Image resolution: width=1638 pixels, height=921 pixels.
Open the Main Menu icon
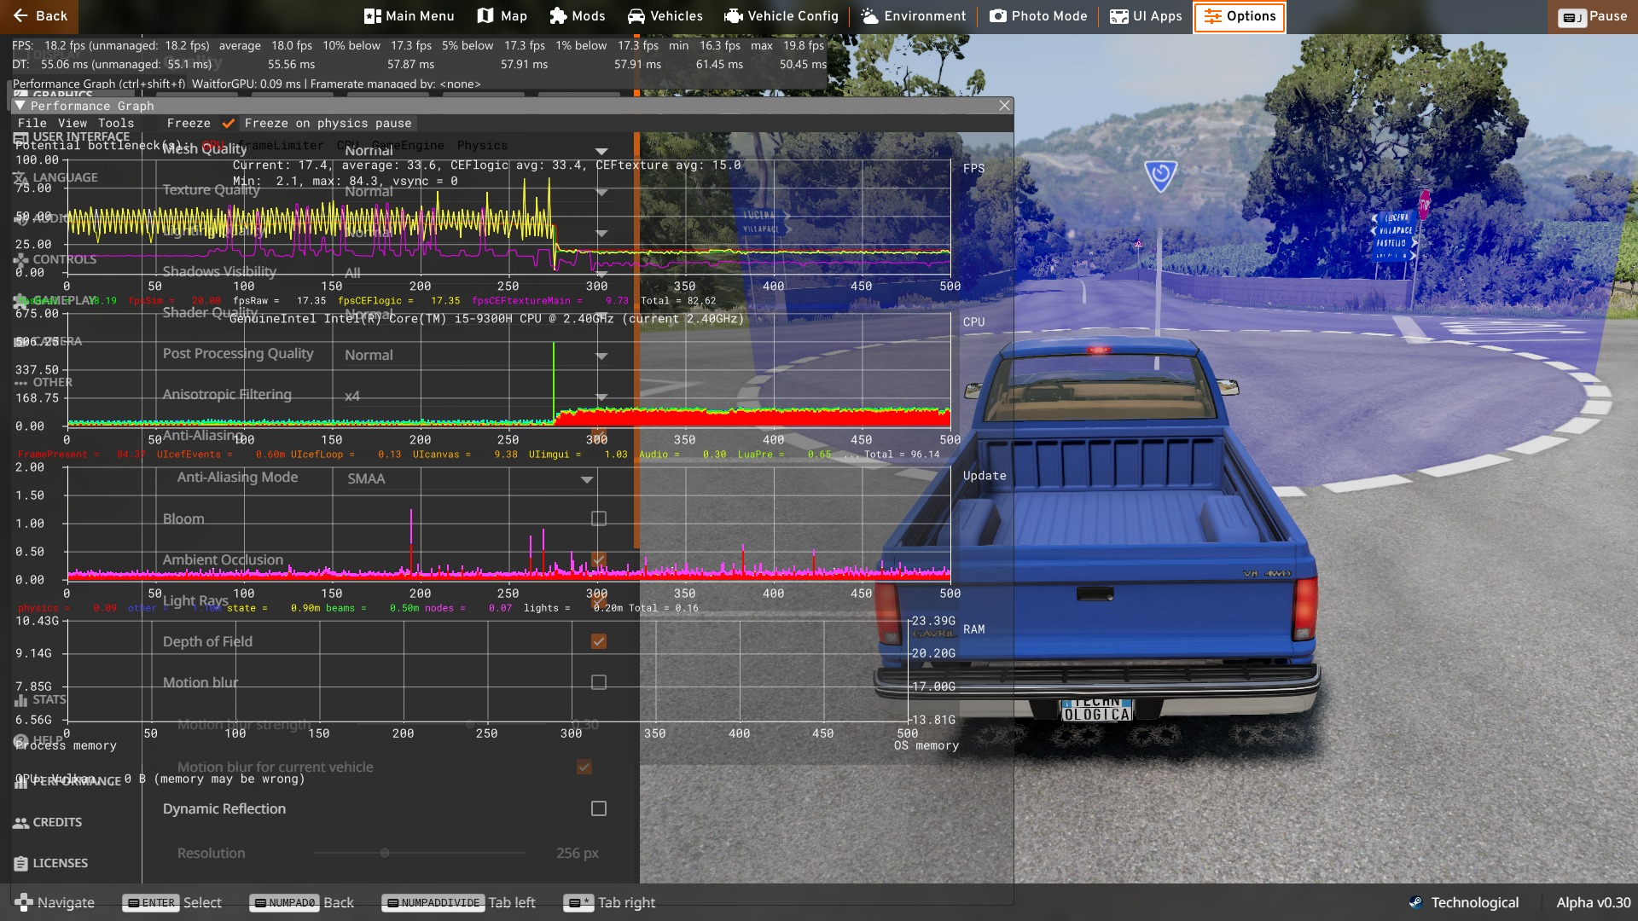point(372,16)
